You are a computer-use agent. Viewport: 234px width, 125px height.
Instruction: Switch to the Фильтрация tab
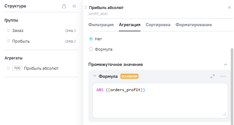101,25
